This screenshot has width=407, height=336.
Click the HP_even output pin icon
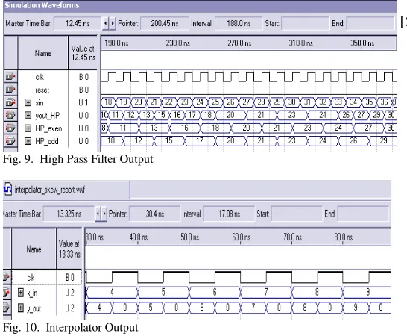point(10,128)
